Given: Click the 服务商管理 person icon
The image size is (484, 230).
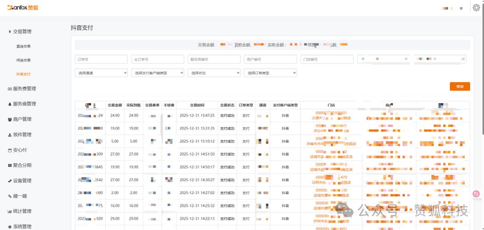Looking at the screenshot, I should (x=10, y=104).
